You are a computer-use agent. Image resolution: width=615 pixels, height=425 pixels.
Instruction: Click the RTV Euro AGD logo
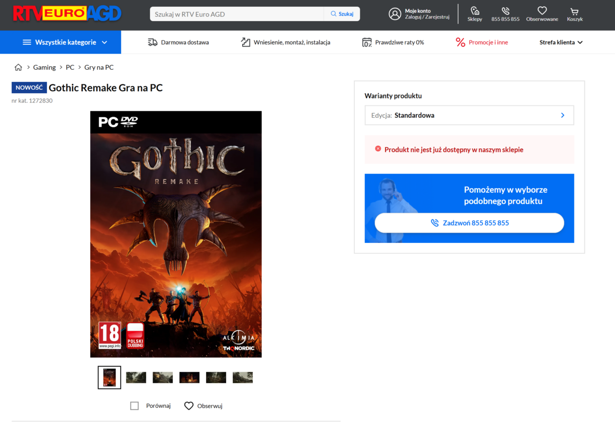point(67,14)
